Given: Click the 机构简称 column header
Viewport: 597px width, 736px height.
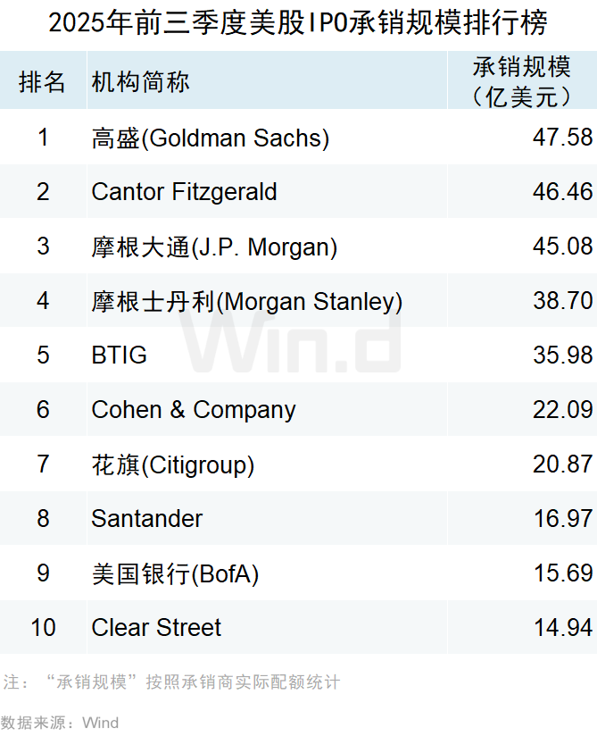Looking at the screenshot, I should pos(141,82).
